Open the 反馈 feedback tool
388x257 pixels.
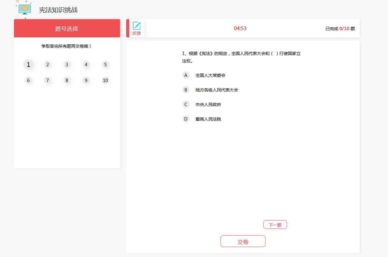point(137,28)
